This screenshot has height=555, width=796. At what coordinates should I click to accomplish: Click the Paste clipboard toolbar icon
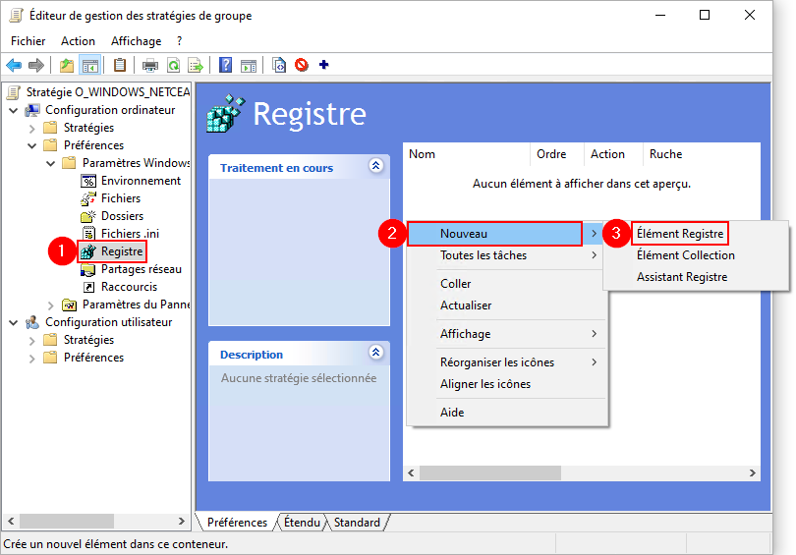119,65
